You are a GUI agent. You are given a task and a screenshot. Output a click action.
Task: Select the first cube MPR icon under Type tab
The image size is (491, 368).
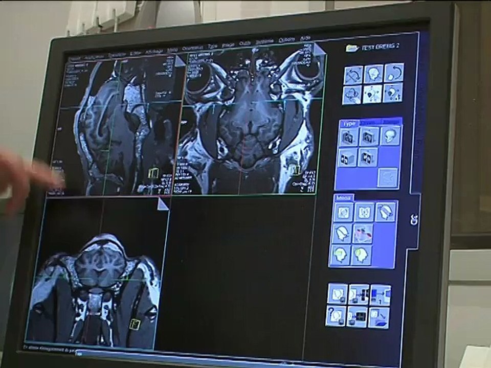click(x=348, y=137)
